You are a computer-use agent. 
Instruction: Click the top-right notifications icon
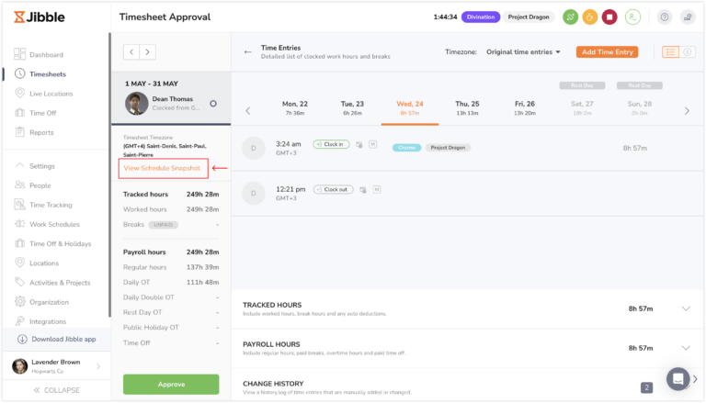688,17
